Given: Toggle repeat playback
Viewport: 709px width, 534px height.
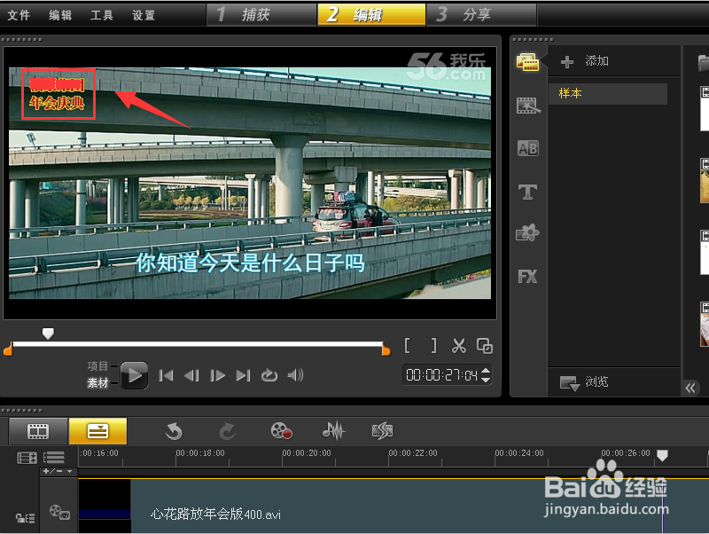Looking at the screenshot, I should (269, 375).
